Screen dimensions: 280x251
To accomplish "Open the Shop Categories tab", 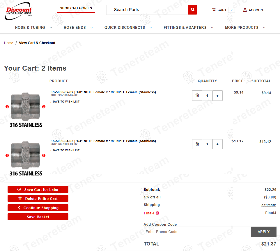I will (x=76, y=8).
